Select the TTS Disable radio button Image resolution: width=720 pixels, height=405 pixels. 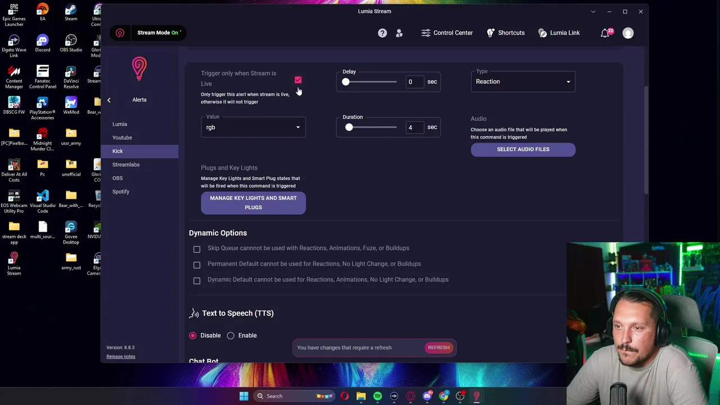click(193, 336)
